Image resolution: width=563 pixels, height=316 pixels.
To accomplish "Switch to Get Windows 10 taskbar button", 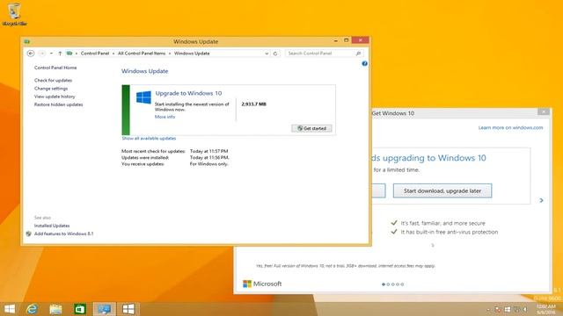I will pos(128,309).
